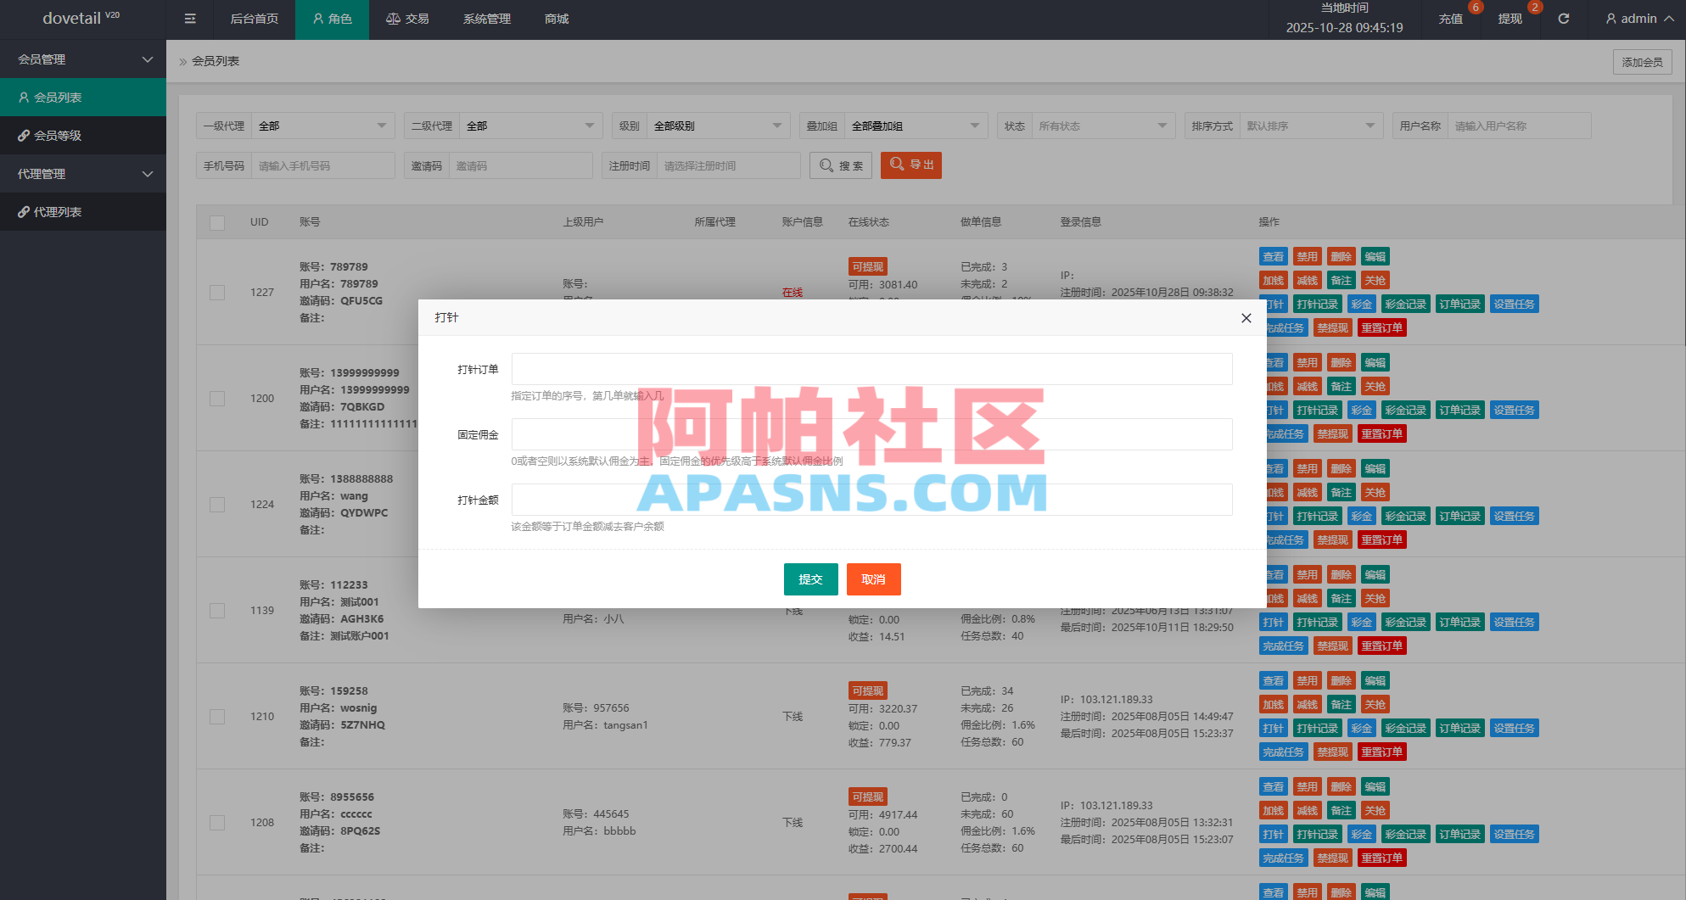
Task: Check the box for UID 1227
Action: 217,293
